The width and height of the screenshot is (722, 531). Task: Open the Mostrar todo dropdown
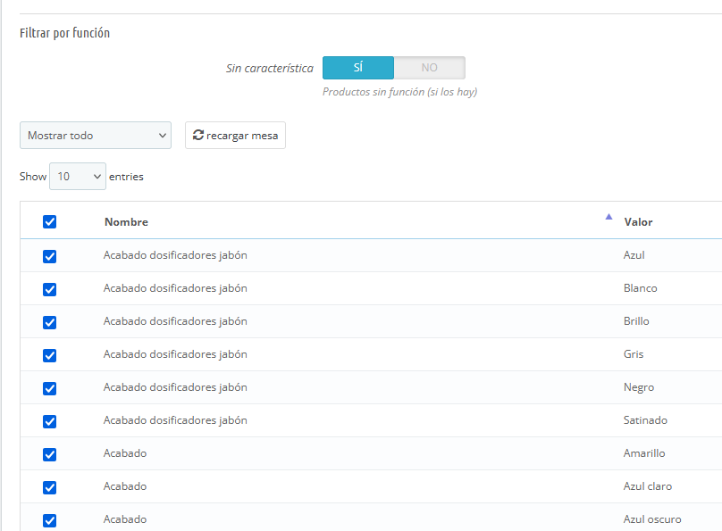click(96, 136)
